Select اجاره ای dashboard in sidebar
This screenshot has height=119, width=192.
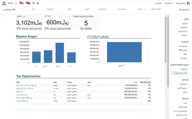pyautogui.click(x=184, y=35)
